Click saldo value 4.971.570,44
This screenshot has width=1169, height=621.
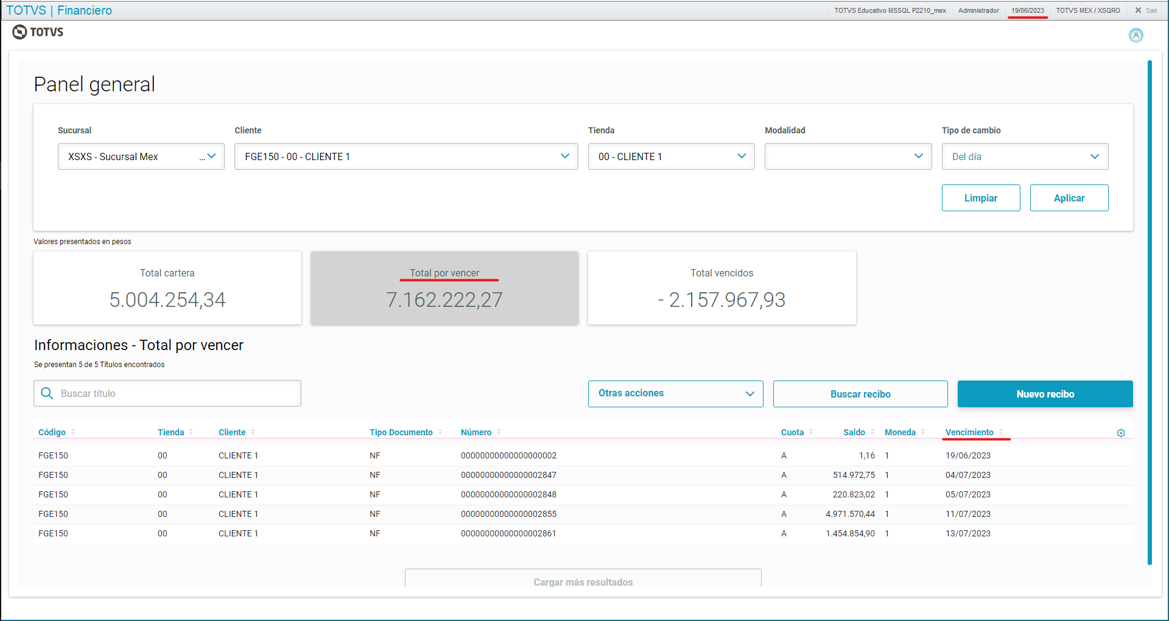[850, 514]
